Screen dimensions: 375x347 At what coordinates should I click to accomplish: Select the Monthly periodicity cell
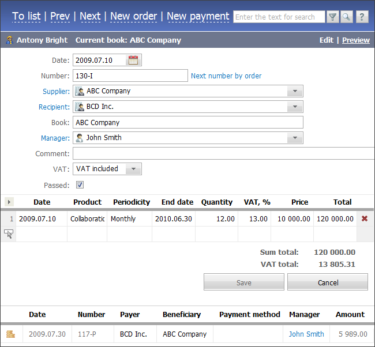(x=129, y=218)
